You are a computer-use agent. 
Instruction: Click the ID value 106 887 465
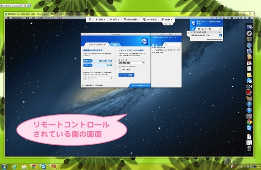[x=105, y=61]
